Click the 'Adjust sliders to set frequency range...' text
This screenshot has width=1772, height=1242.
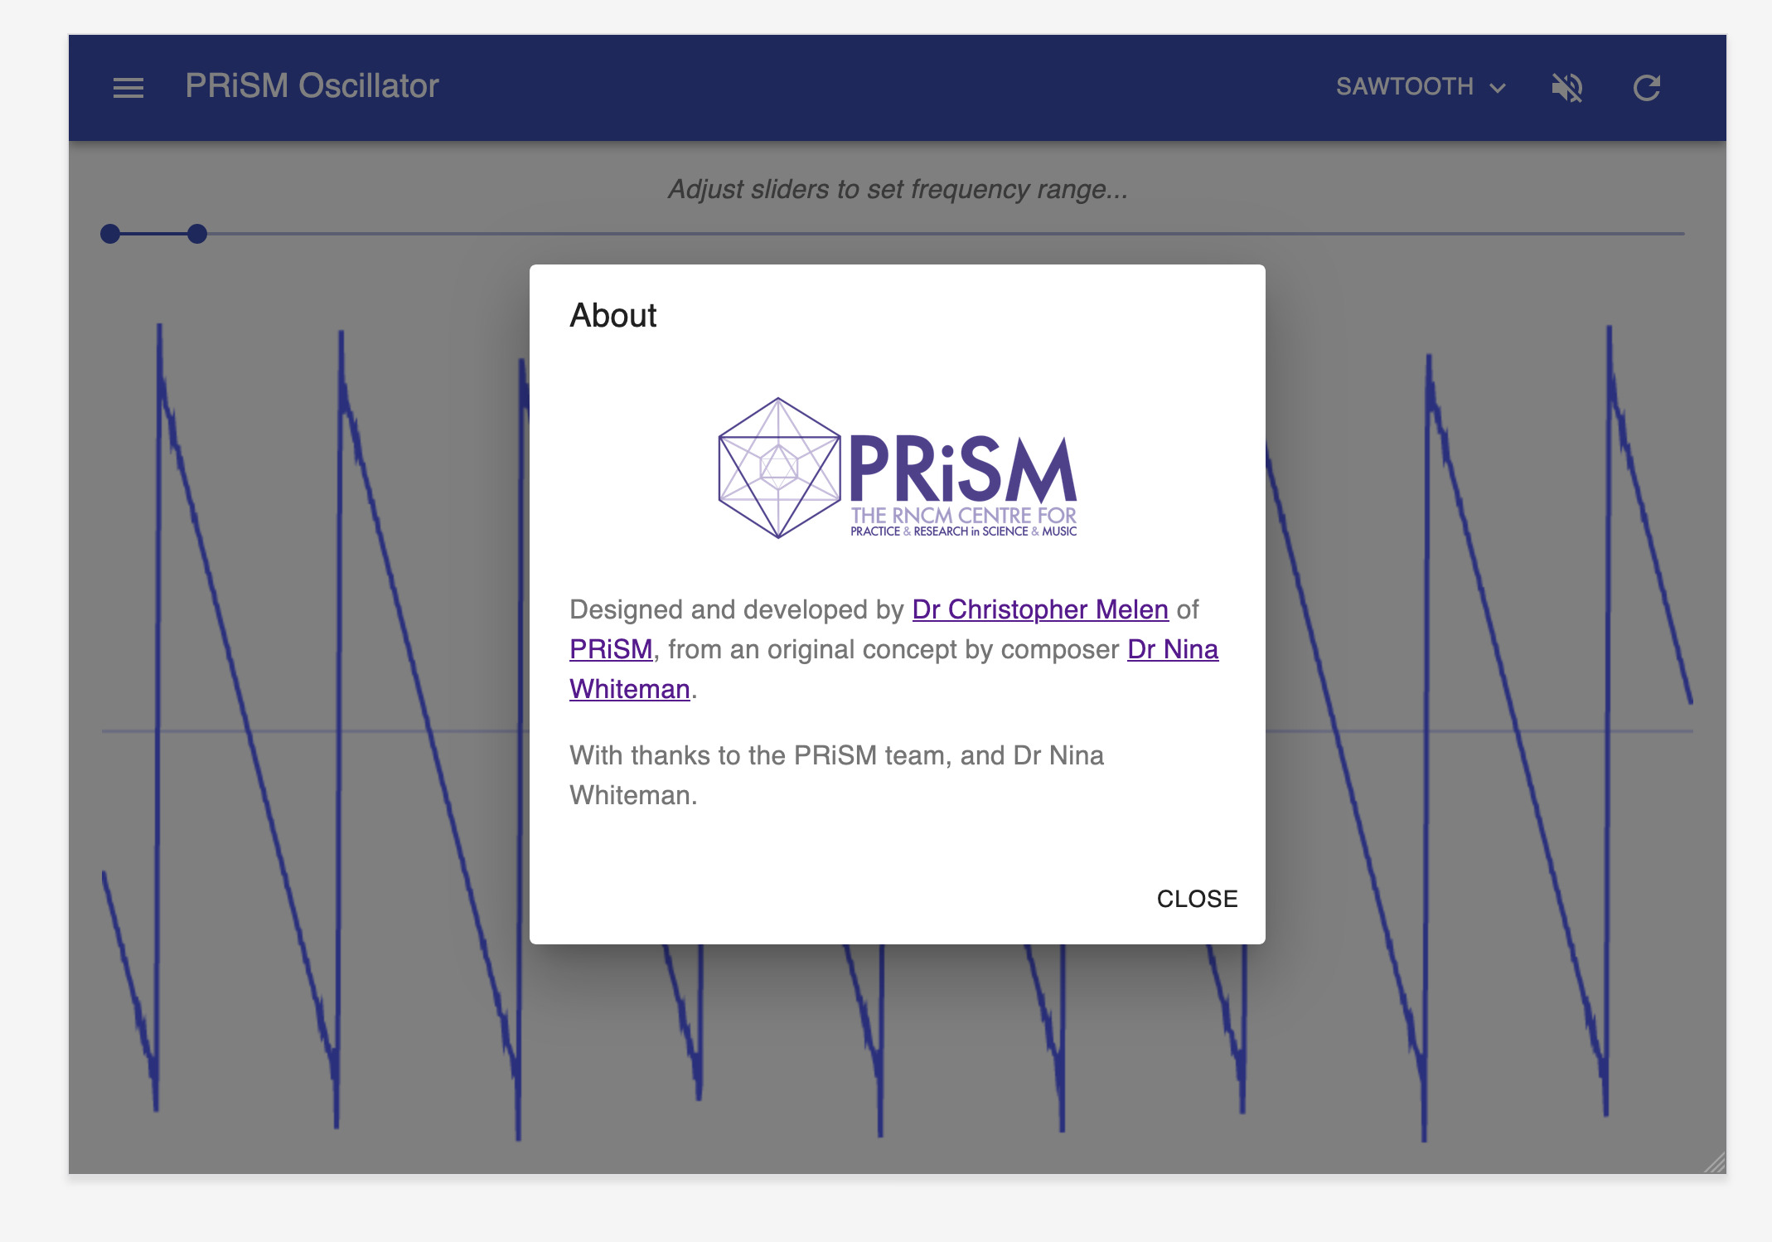(898, 189)
